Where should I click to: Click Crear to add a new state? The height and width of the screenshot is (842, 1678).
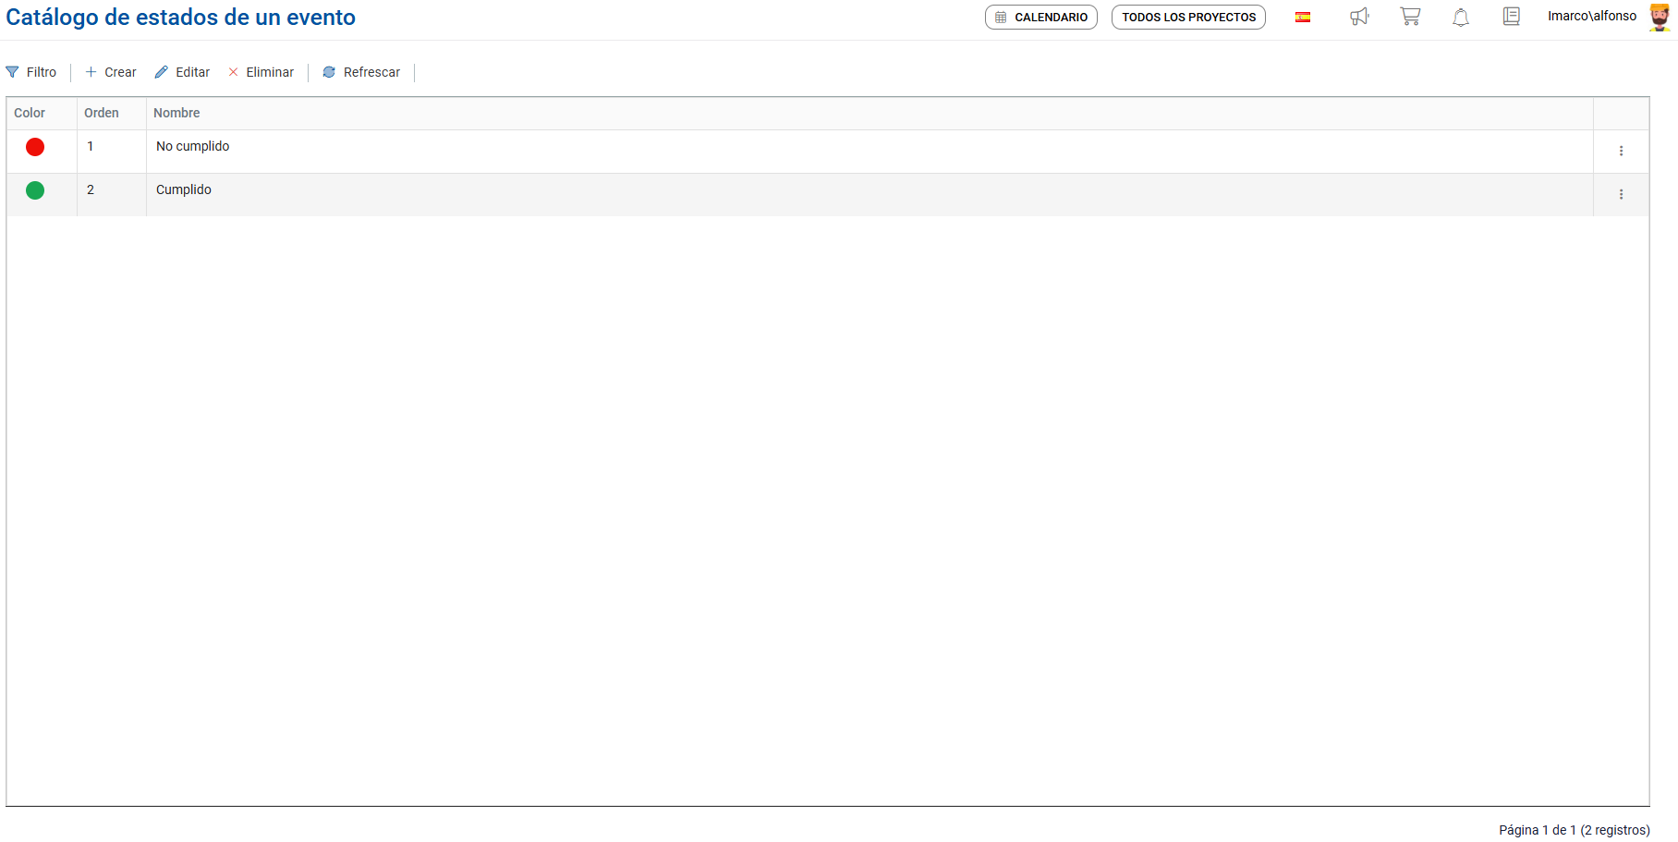pos(111,72)
